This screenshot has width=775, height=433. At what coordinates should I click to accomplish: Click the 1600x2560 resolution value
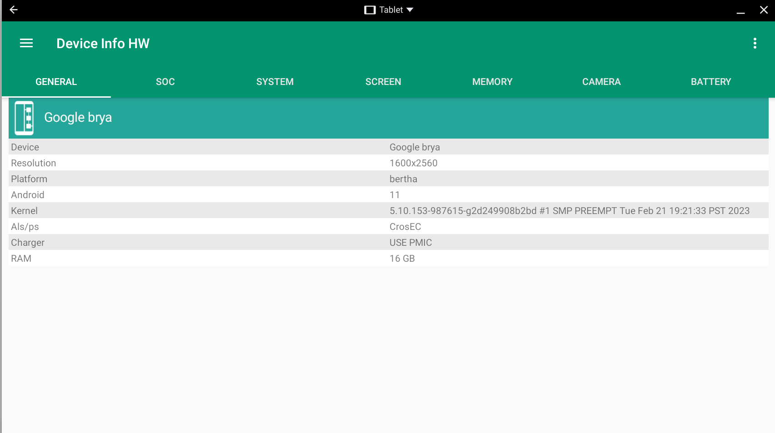413,163
